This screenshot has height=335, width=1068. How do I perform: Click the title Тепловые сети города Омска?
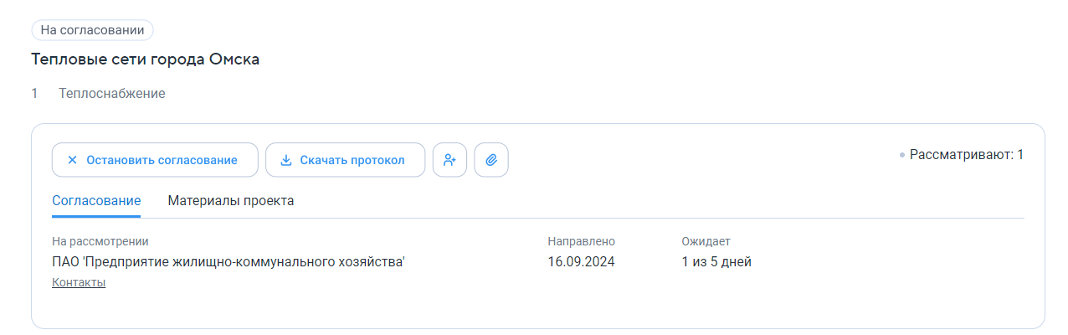coord(146,59)
